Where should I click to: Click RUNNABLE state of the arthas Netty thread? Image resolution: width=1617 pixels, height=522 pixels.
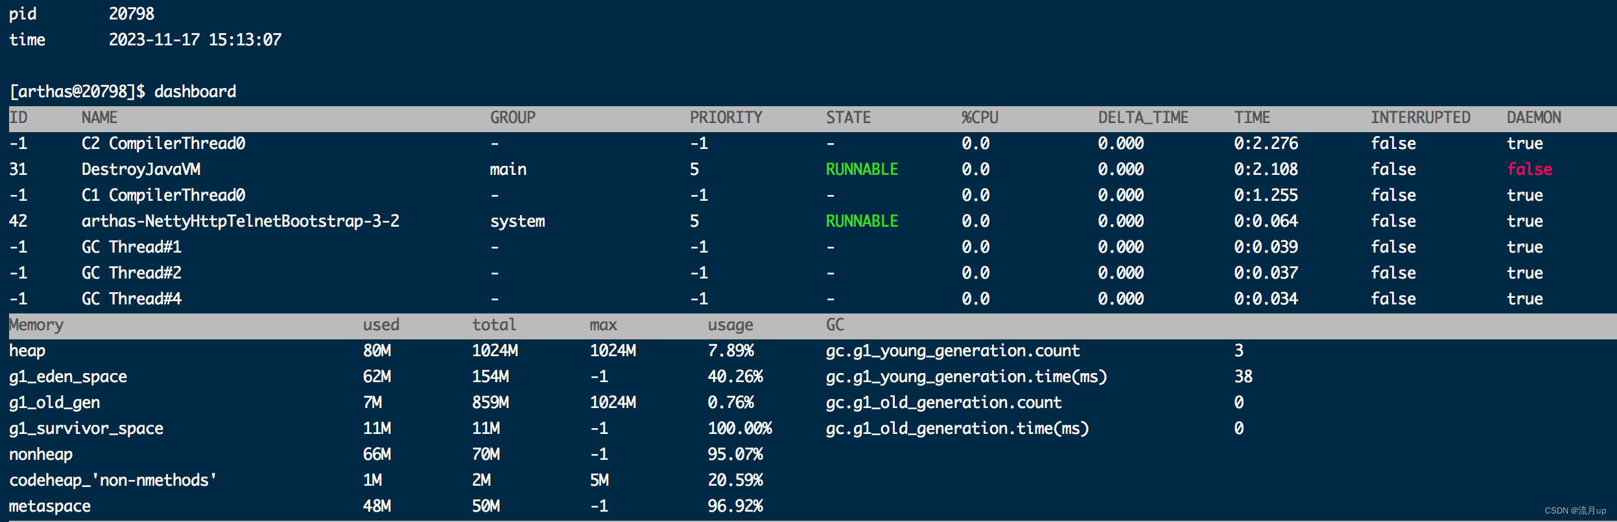tap(862, 221)
